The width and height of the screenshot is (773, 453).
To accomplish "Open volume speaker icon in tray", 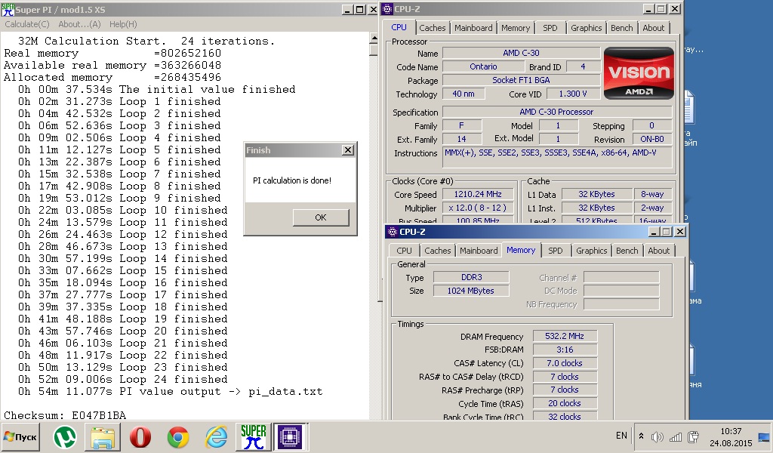I will pyautogui.click(x=658, y=436).
